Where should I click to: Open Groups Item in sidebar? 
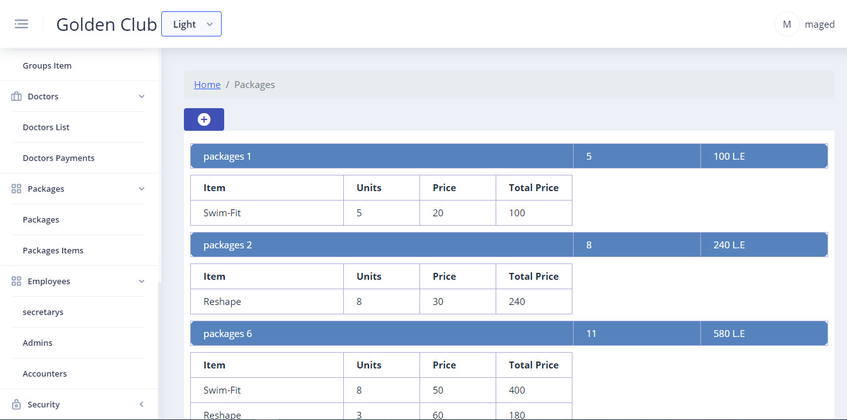click(x=47, y=65)
